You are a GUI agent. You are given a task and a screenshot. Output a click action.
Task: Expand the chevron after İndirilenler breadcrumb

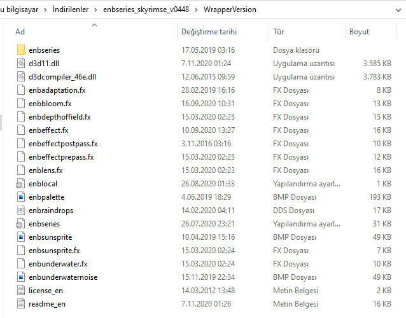(96, 10)
